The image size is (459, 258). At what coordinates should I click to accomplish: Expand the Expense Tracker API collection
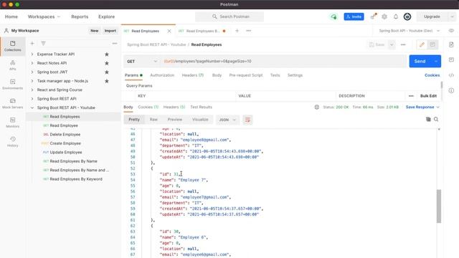coord(32,54)
